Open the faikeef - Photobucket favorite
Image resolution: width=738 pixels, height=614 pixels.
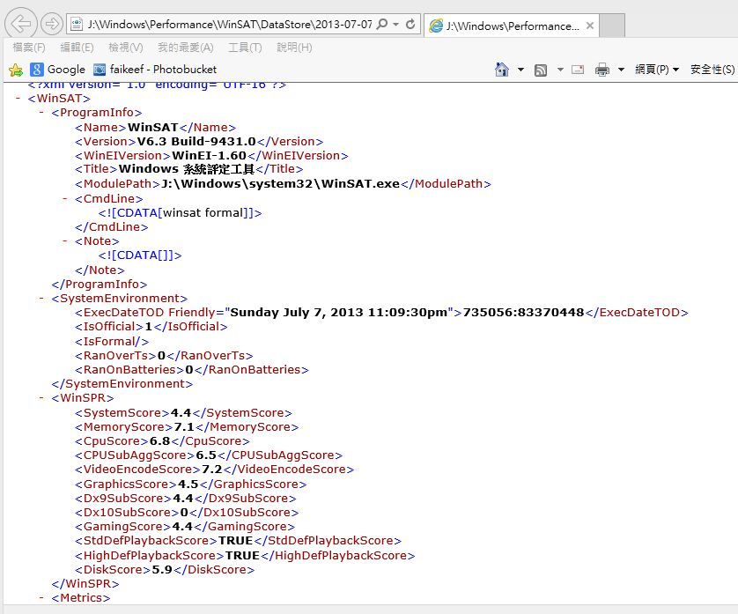[x=155, y=70]
